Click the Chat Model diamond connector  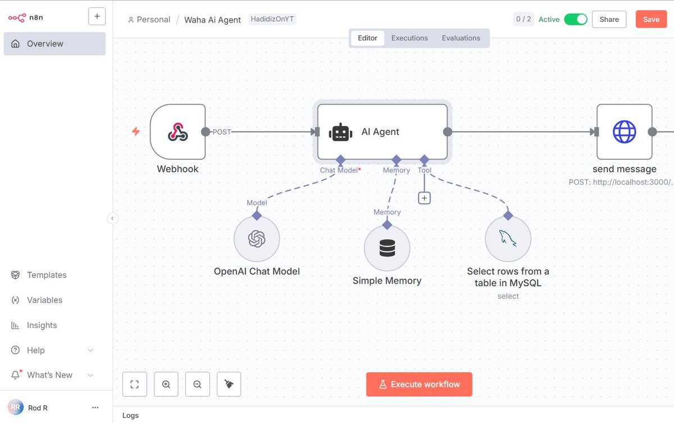pyautogui.click(x=340, y=160)
